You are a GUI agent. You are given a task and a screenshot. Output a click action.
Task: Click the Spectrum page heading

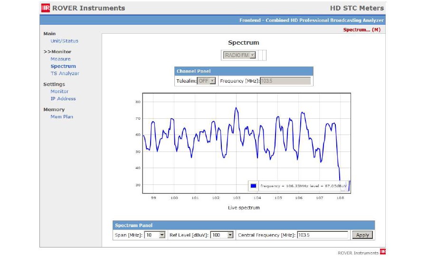tap(244, 43)
